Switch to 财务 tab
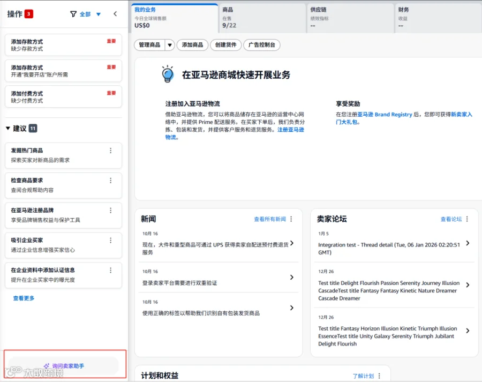This screenshot has height=382, width=482. tap(438, 18)
